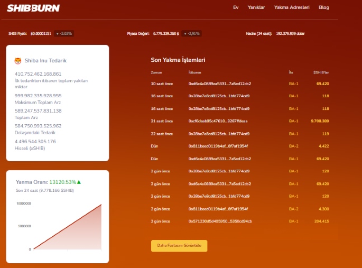
Task: Open address 0x571230d5d405950...5350cd94cb
Action: pyautogui.click(x=220, y=221)
